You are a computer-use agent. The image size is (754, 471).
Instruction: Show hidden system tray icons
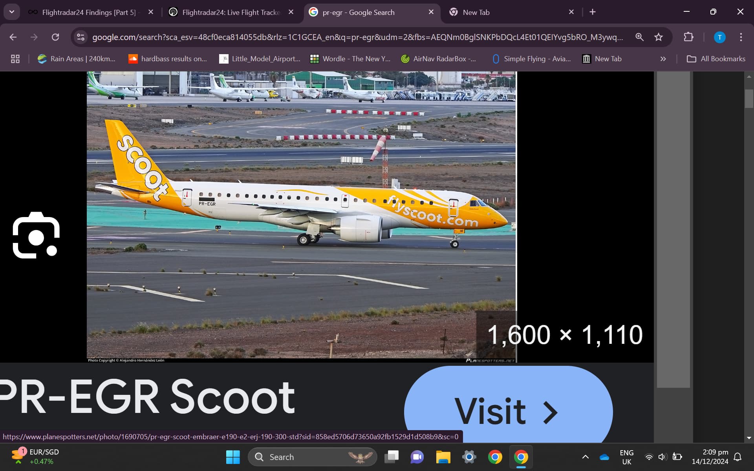click(x=585, y=457)
